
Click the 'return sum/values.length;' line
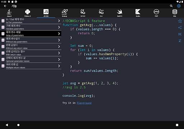(x=94, y=71)
